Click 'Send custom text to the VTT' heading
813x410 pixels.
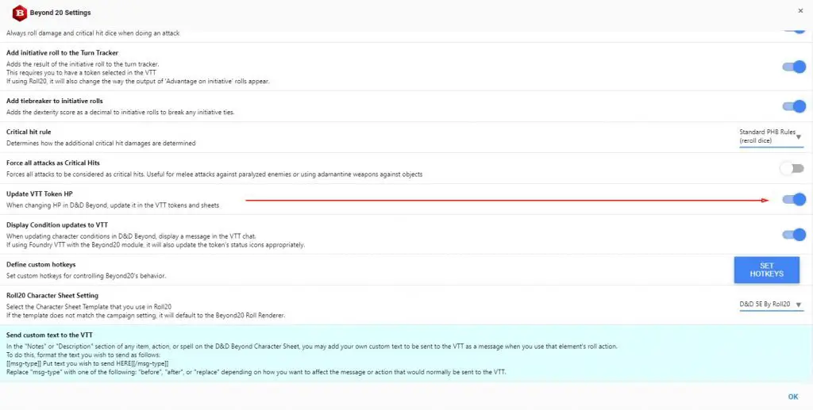[50, 335]
